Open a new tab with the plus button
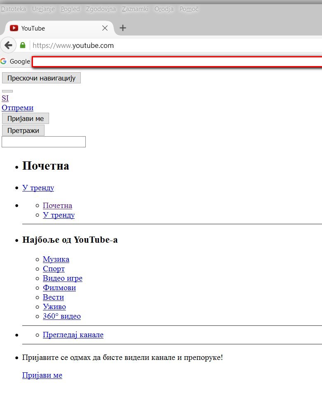This screenshot has height=414, width=322. click(x=123, y=28)
